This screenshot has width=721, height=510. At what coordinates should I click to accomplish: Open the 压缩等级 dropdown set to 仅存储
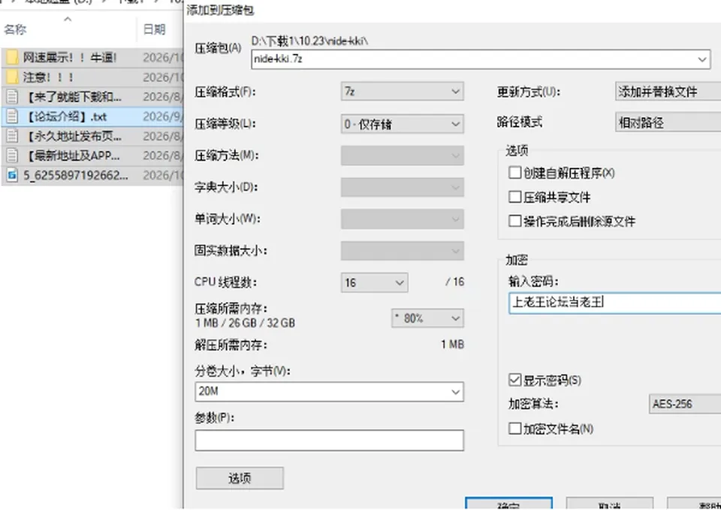(403, 124)
